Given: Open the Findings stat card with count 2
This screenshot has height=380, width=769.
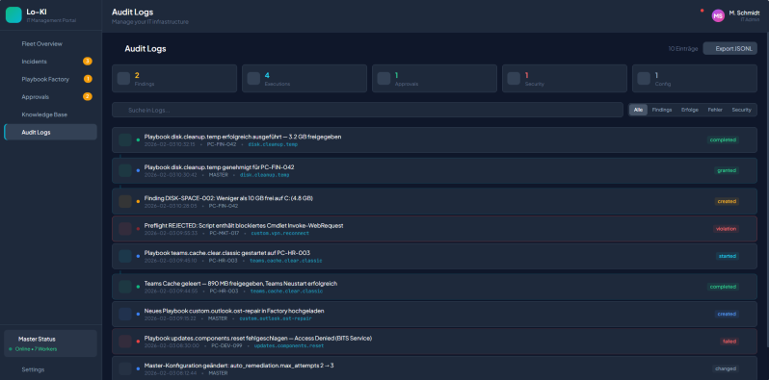Looking at the screenshot, I should [x=174, y=78].
